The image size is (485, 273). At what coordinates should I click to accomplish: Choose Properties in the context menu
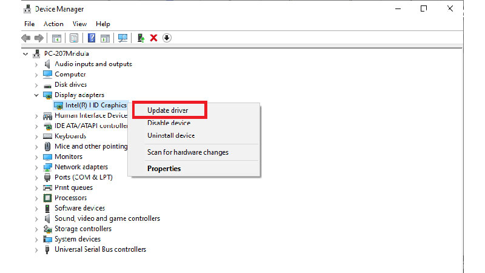(x=164, y=169)
